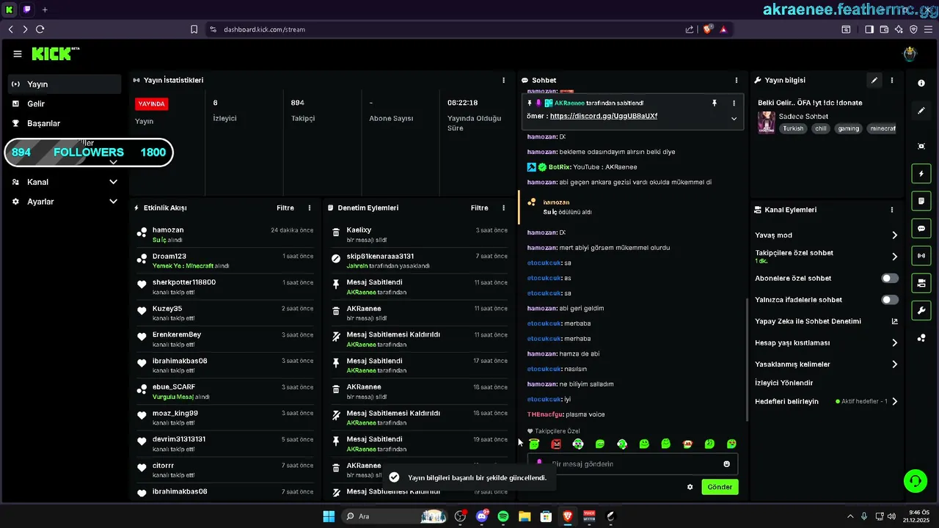Open Takipçilere özel sohbet options arrow
The image size is (939, 528).
[894, 257]
